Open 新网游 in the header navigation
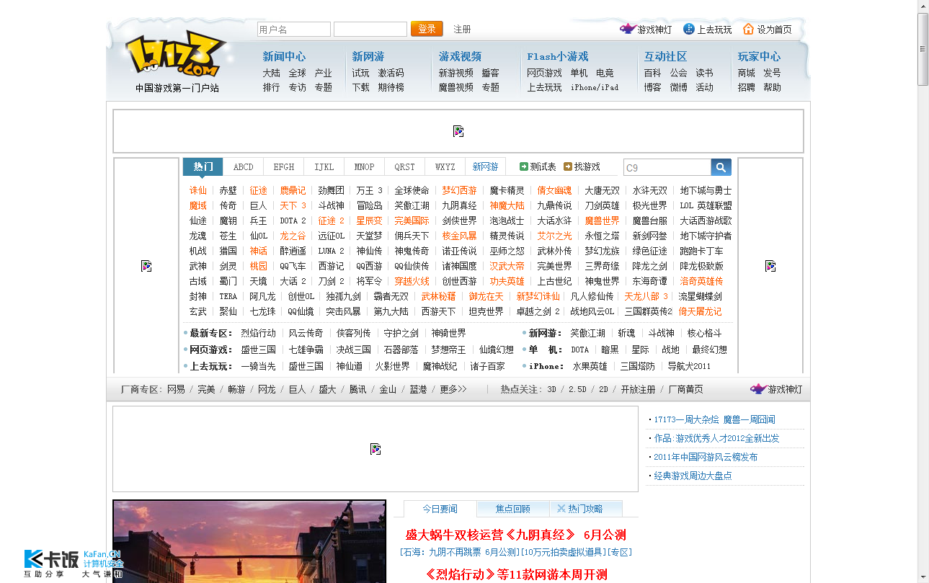The image size is (929, 583). [x=368, y=56]
